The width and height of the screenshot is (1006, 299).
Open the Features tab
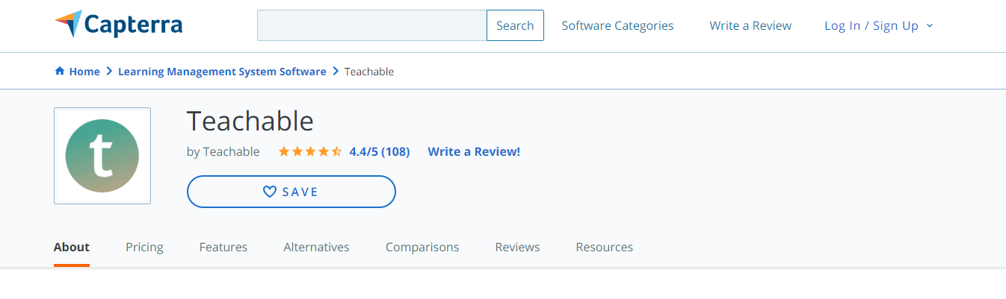coord(223,247)
